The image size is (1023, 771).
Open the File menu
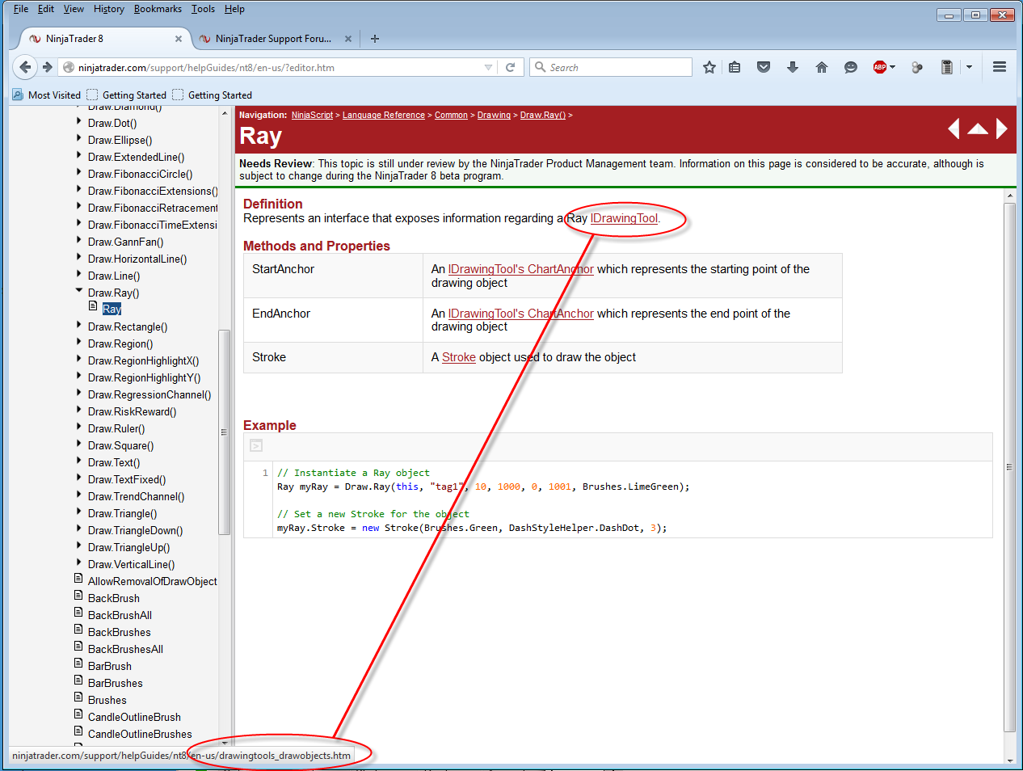tap(21, 9)
